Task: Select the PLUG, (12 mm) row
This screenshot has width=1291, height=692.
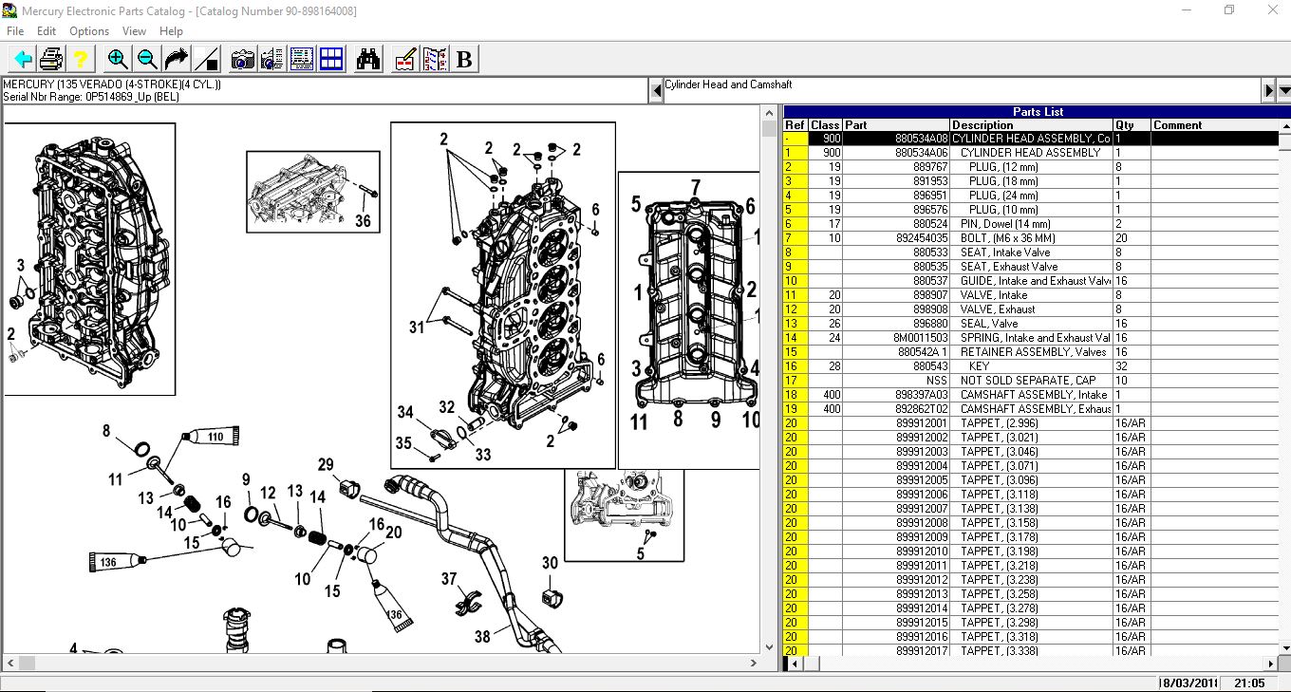Action: (x=1031, y=167)
